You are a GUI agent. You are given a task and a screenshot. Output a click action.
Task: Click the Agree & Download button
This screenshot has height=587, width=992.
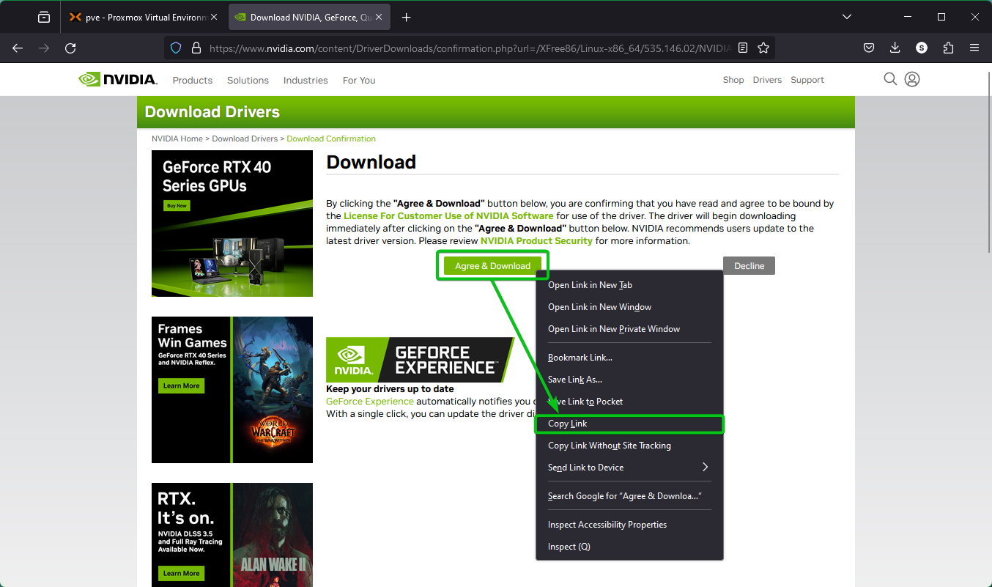point(492,266)
